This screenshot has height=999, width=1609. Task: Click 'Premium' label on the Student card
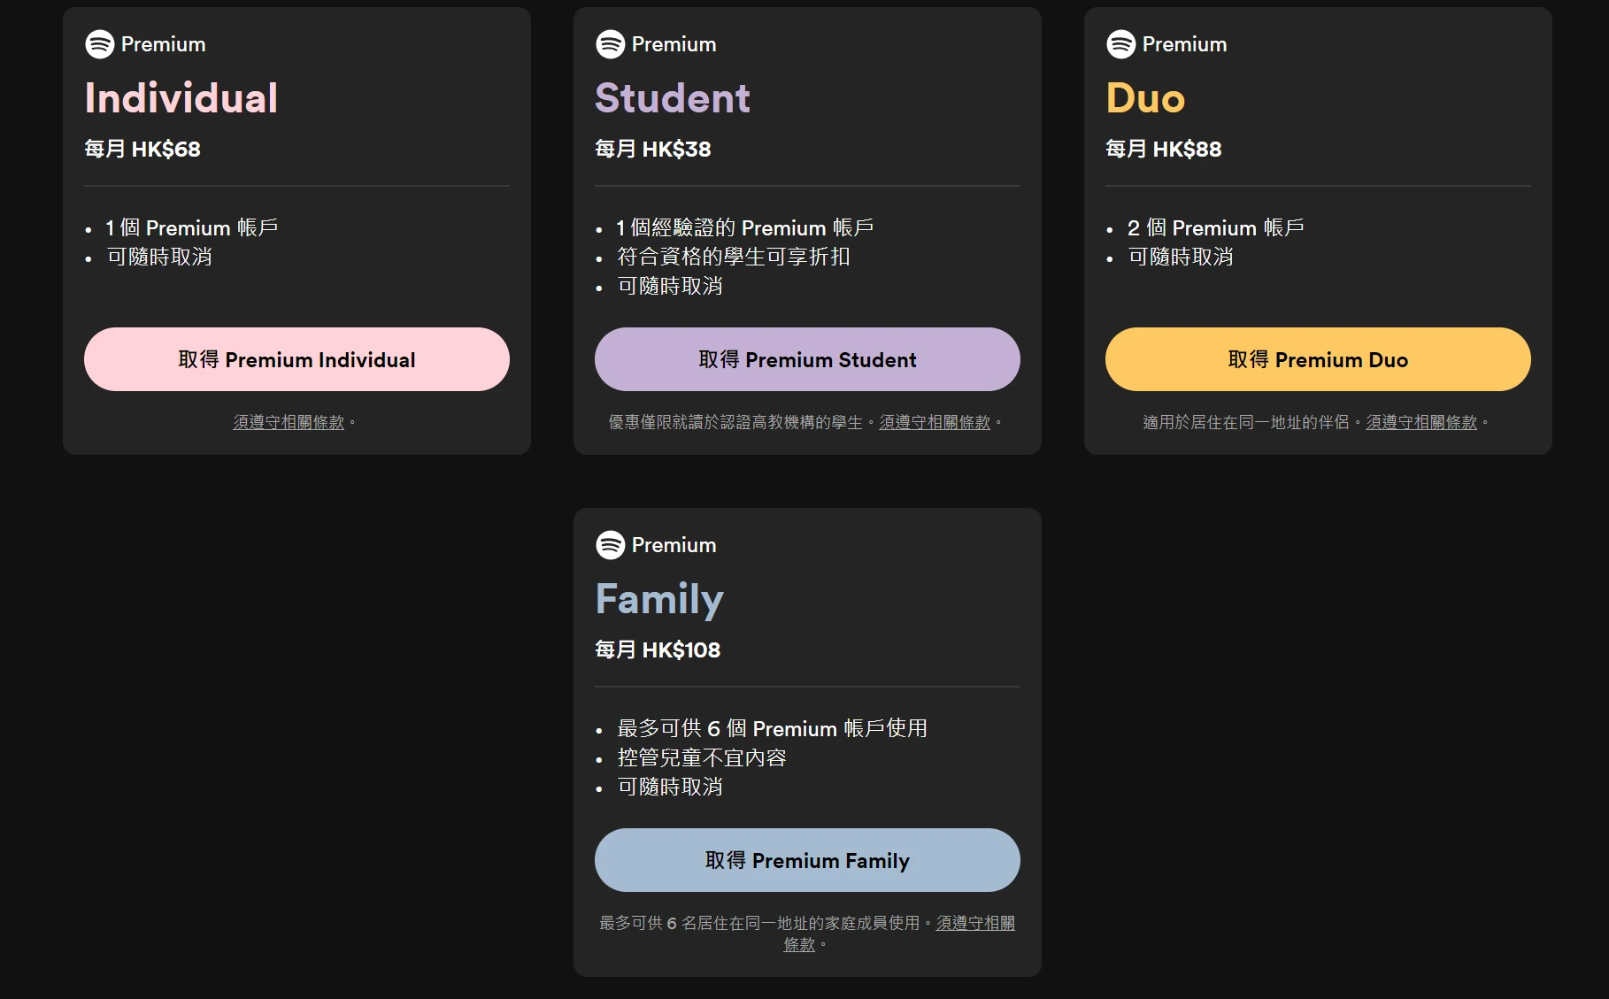point(674,44)
